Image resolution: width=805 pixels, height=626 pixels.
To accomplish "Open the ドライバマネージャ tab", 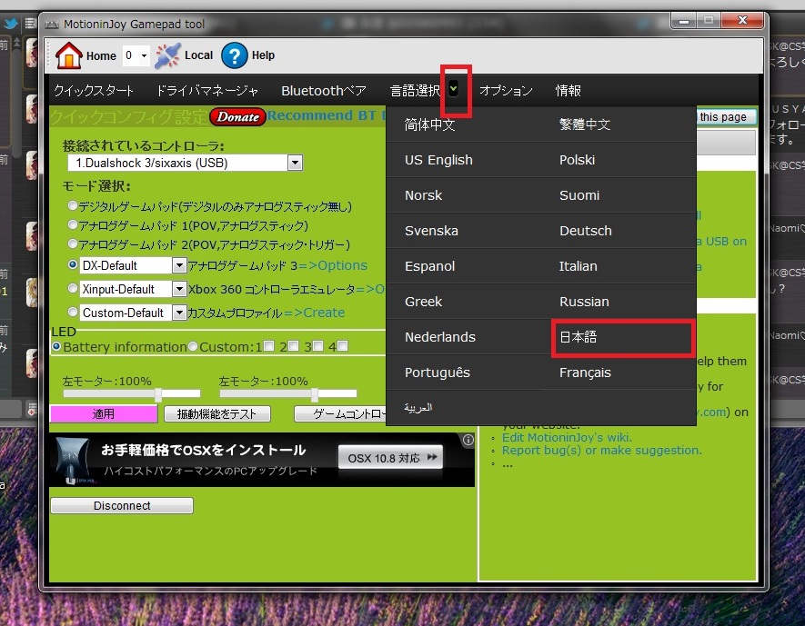I will coord(206,91).
